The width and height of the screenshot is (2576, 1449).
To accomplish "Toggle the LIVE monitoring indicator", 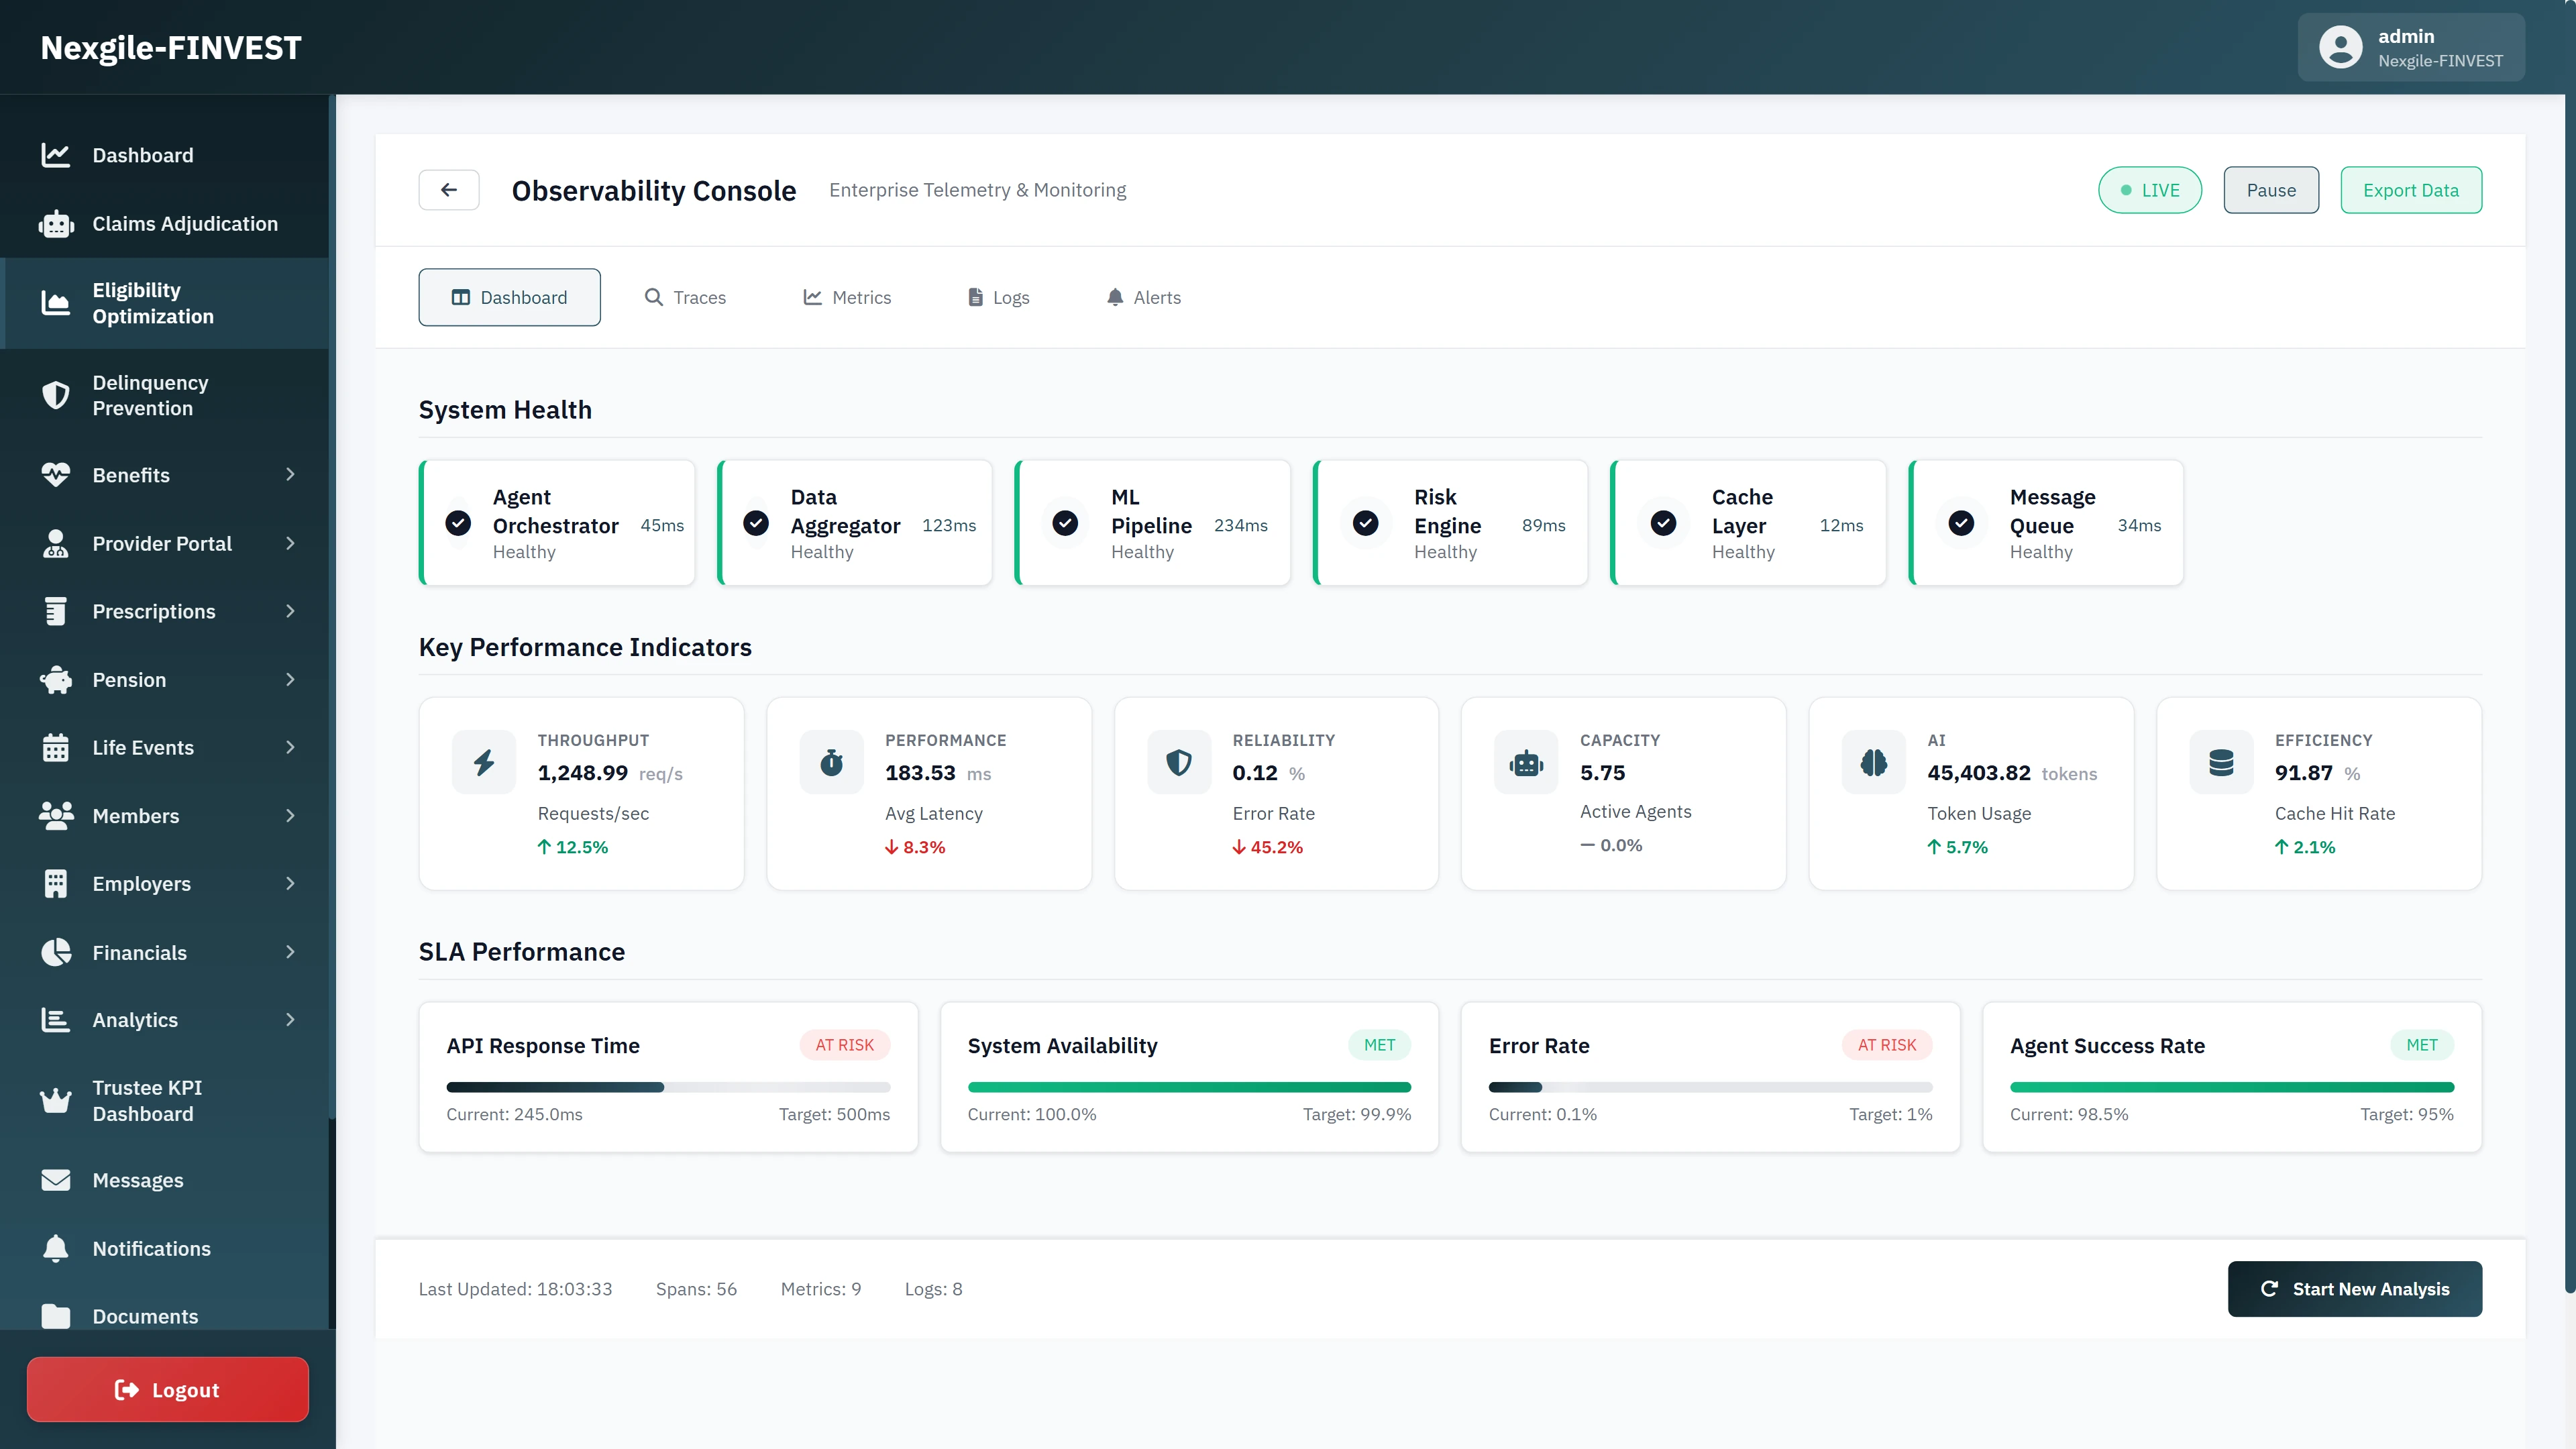I will click(2149, 189).
